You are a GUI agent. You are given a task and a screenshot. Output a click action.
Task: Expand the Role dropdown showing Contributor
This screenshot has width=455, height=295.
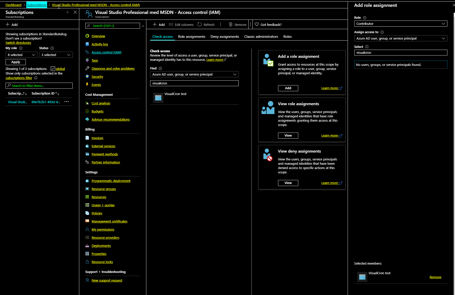coord(401,24)
